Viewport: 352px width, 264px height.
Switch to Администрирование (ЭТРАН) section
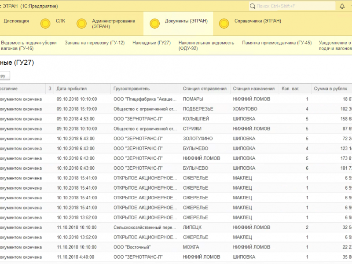(114, 24)
